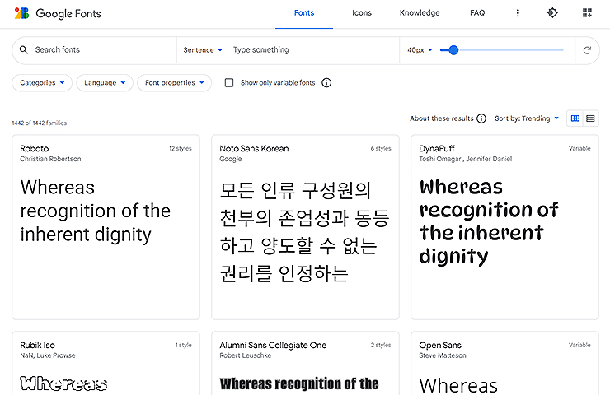
Task: Open the Sentence preview type dropdown
Action: coord(203,50)
